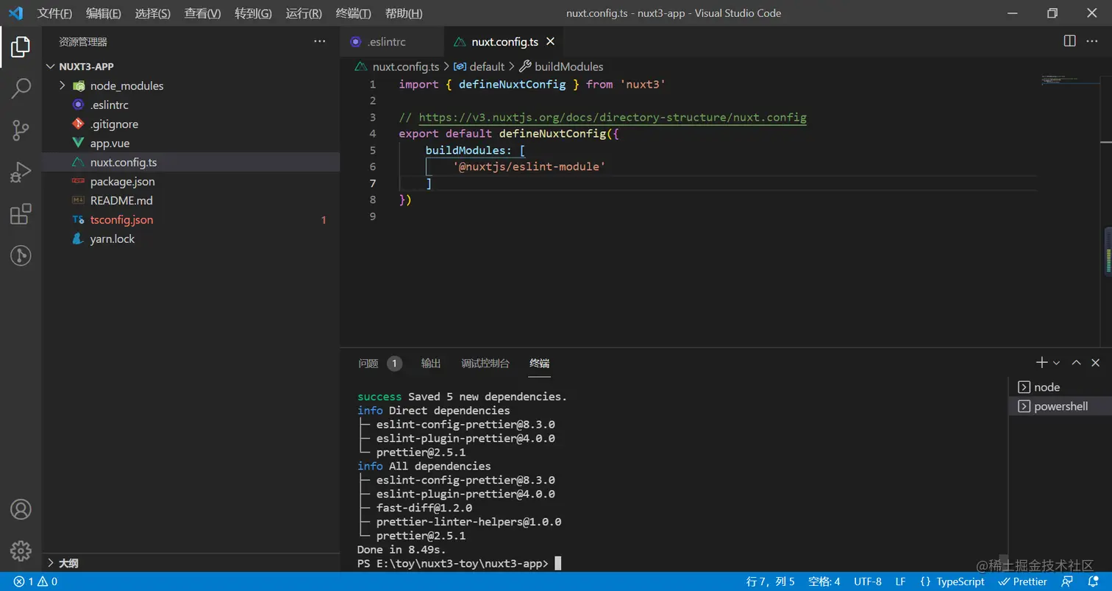The image size is (1112, 591).
Task: Open the Source Control view
Action: click(x=21, y=131)
